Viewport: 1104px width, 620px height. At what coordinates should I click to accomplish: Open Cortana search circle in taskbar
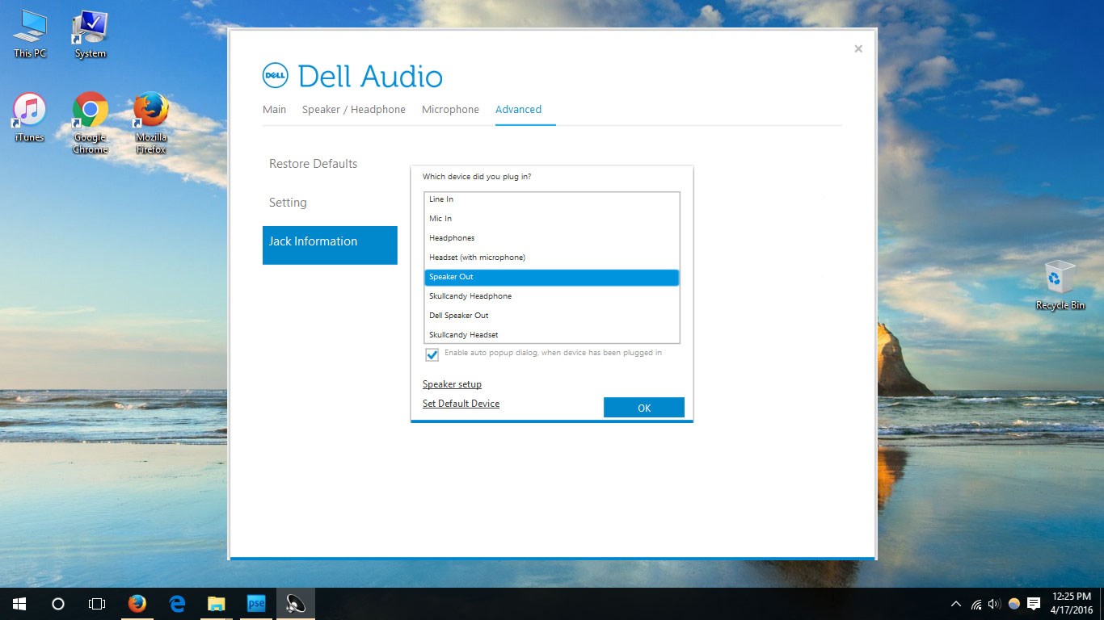58,603
